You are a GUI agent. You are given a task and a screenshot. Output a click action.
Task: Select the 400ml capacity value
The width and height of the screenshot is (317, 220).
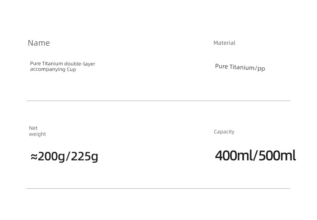pyautogui.click(x=234, y=155)
